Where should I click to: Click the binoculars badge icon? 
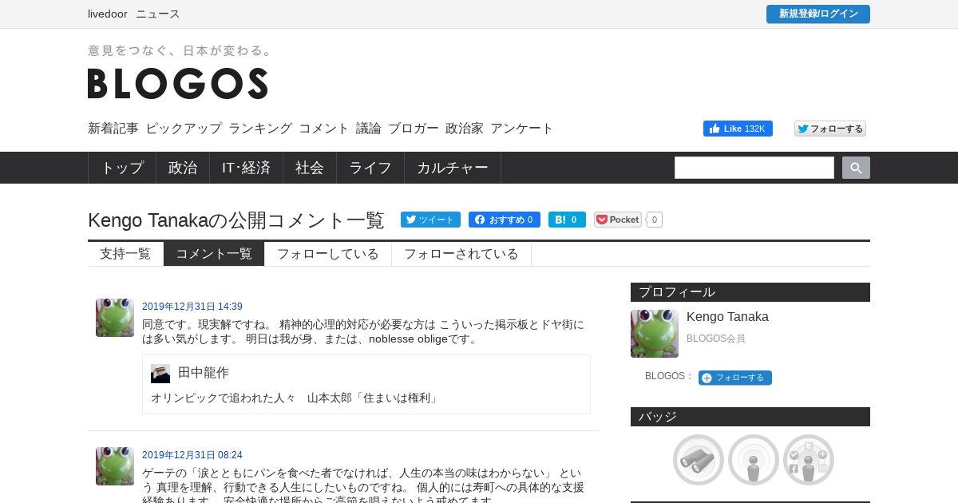[x=699, y=460]
